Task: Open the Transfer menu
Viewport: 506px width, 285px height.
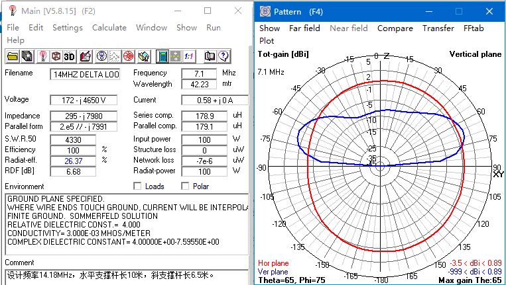Action: [438, 28]
